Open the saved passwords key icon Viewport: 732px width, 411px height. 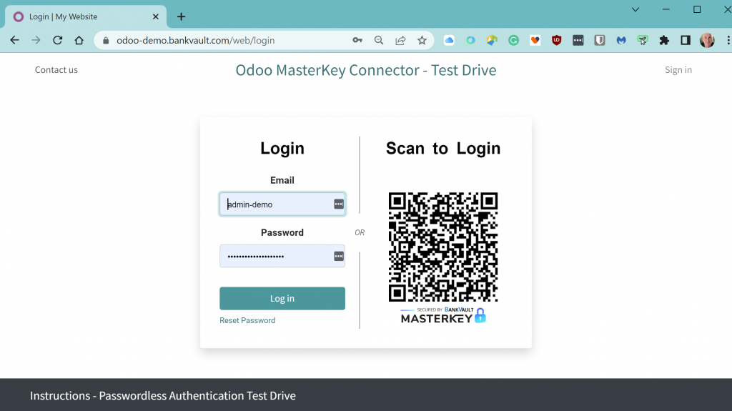pyautogui.click(x=357, y=41)
